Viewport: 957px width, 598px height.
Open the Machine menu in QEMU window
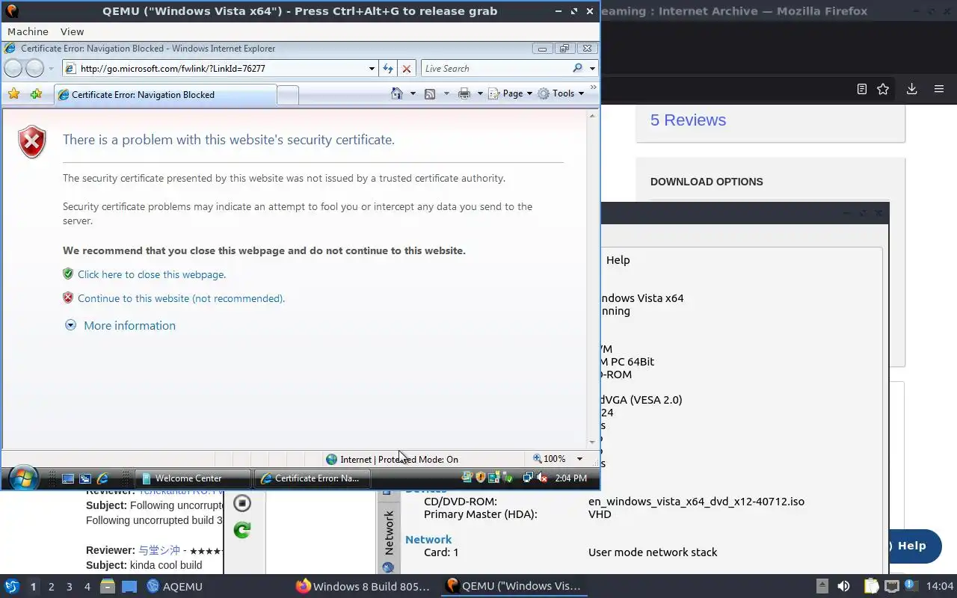click(x=28, y=31)
